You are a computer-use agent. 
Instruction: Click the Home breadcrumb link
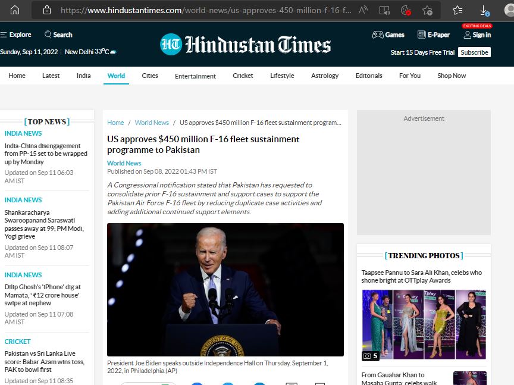(115, 123)
